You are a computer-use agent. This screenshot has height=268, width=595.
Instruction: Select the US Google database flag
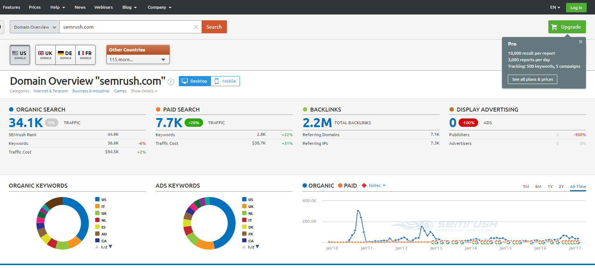tap(20, 55)
